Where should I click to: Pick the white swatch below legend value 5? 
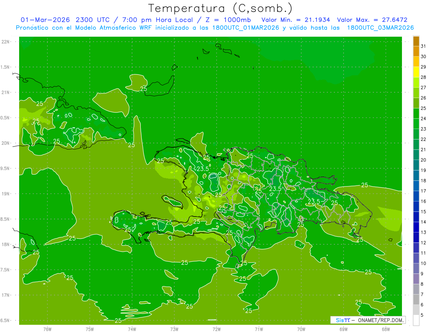click(x=416, y=320)
